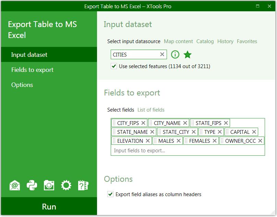Maximize the XTools Pro window

(257, 6)
